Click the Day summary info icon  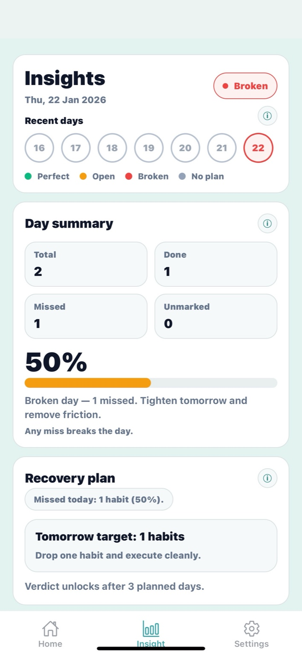[x=267, y=223]
